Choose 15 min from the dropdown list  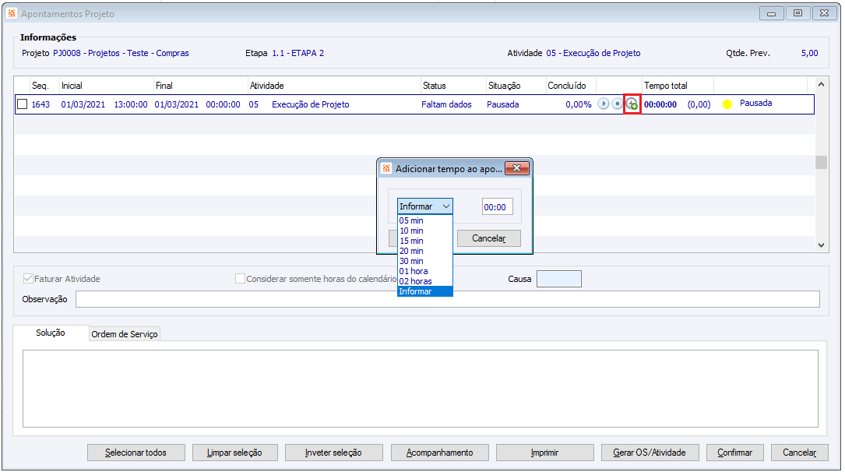coord(424,241)
